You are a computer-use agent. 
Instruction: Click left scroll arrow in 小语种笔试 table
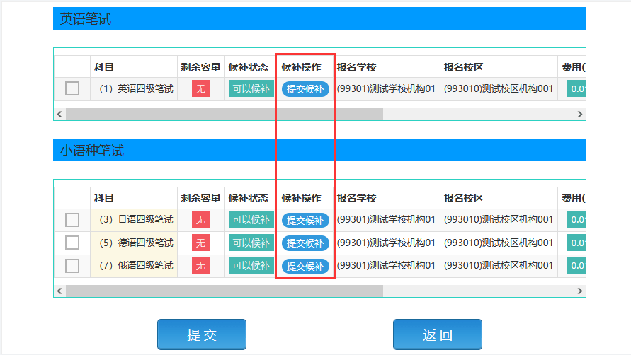point(59,291)
